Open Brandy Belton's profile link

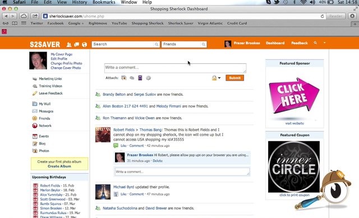point(114,95)
